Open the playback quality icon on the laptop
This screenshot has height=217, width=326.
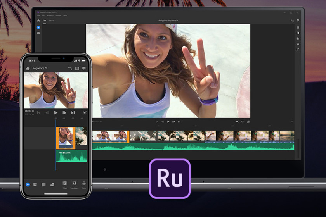[248, 122]
